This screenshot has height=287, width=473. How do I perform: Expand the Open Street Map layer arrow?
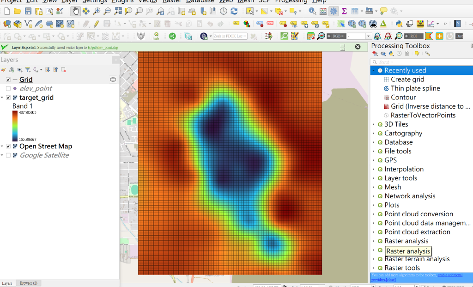pos(2,147)
